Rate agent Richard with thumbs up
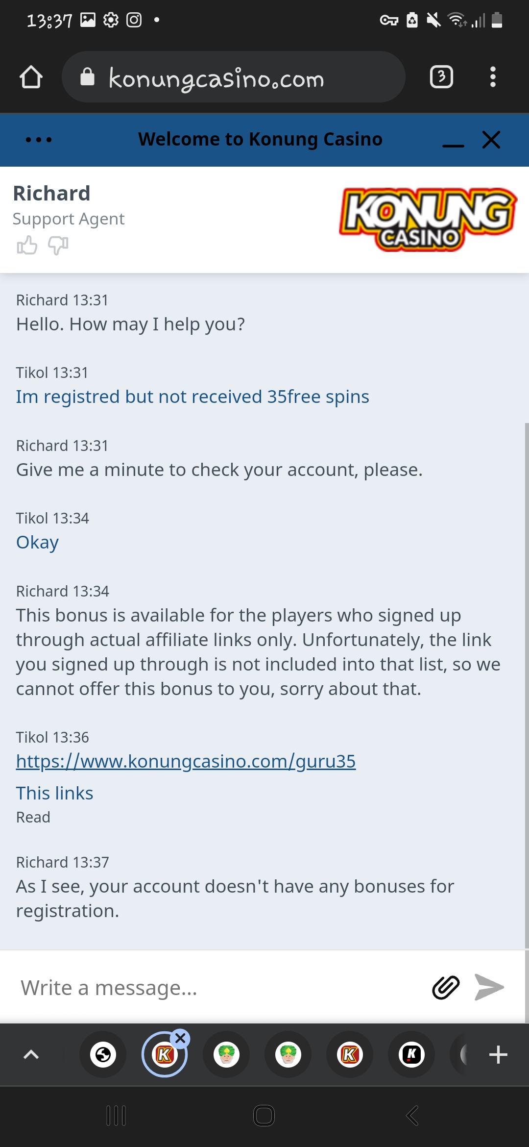Screen dimensions: 529x1147 (27, 245)
